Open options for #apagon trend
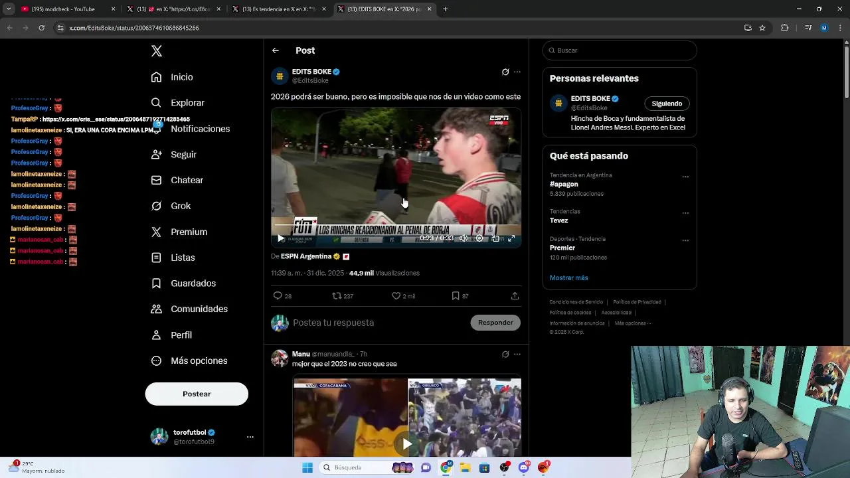Image resolution: width=850 pixels, height=478 pixels. pyautogui.click(x=685, y=177)
